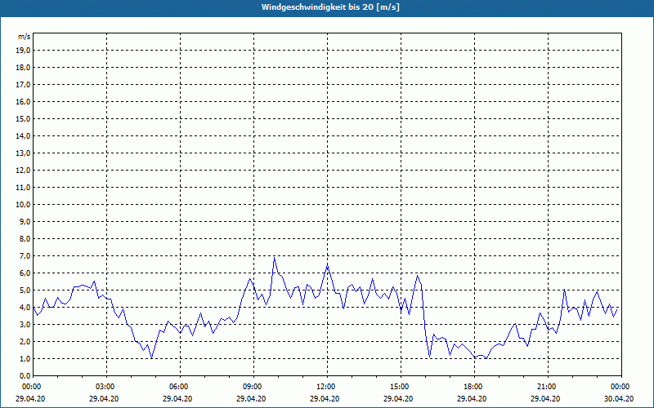Click the "15:00" time label on the x-axis
654x408 pixels.
[401, 387]
